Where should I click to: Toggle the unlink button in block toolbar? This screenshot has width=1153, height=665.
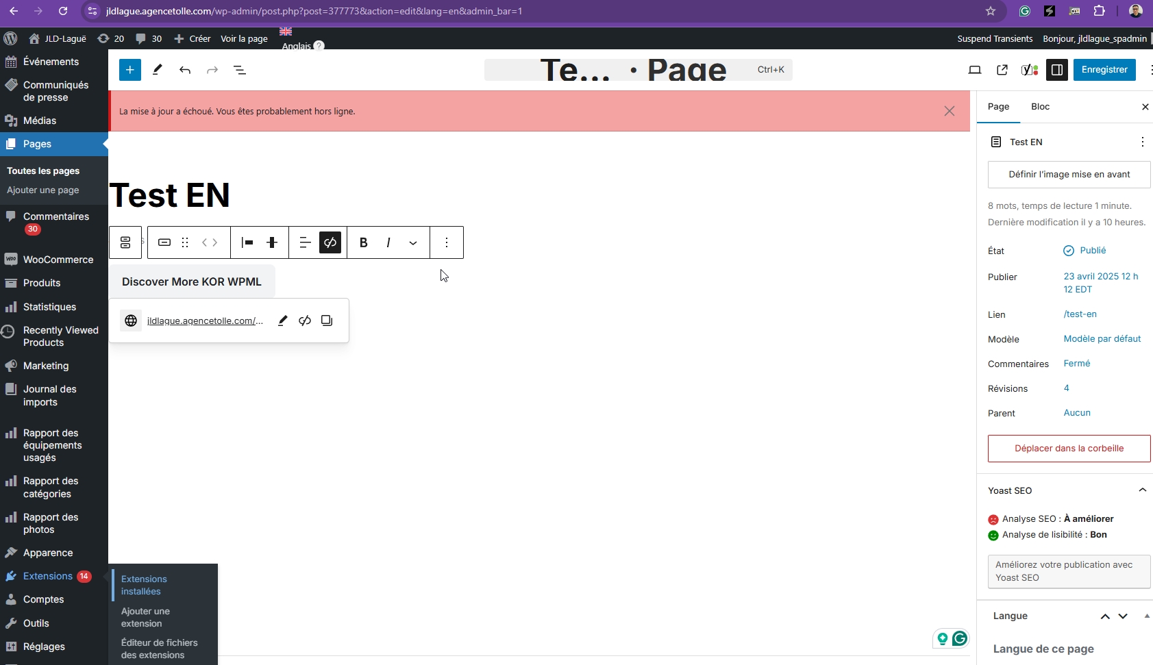pos(330,242)
